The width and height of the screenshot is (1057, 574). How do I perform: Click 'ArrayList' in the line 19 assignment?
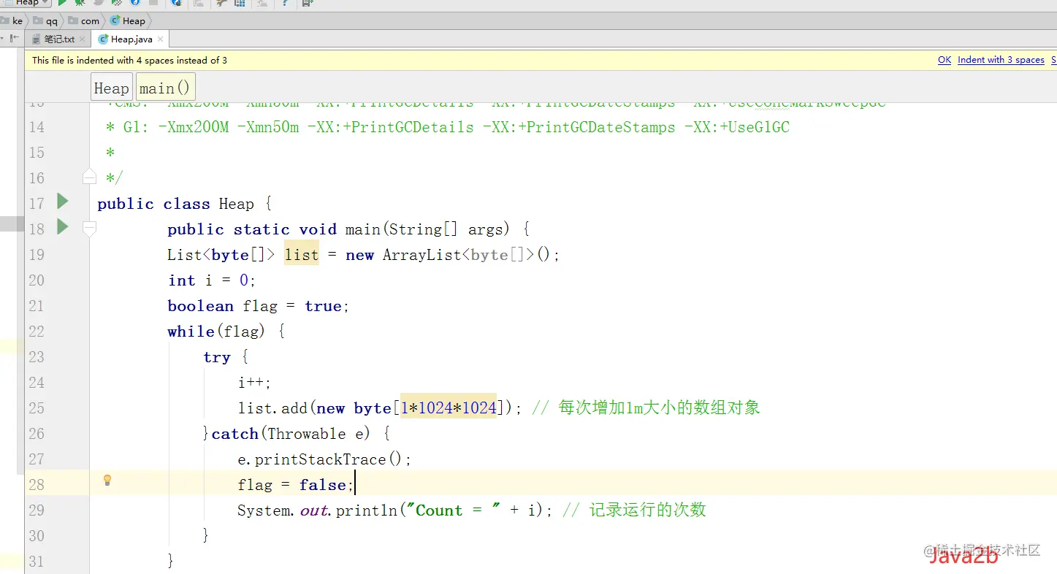coord(422,255)
